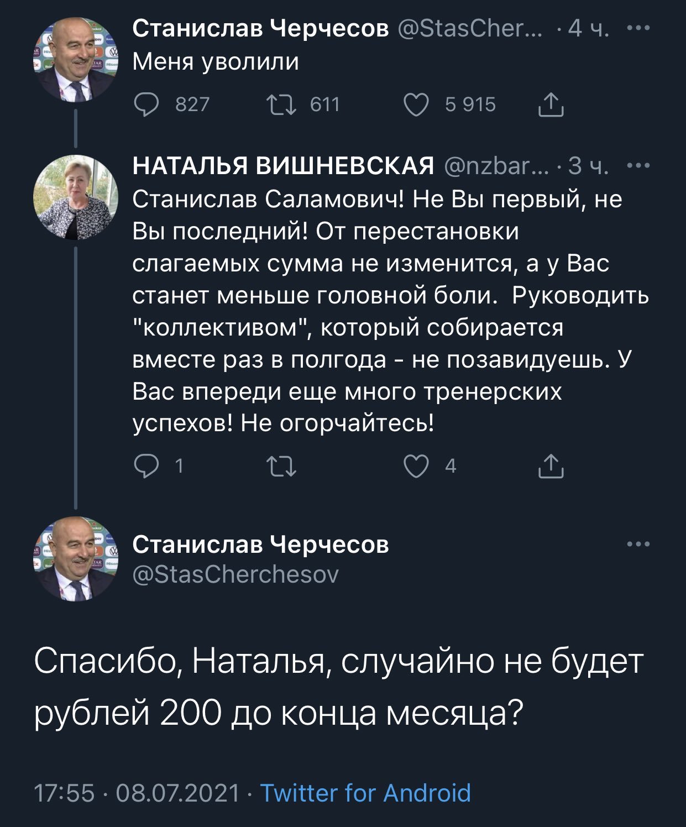Open more options on the main tweet
Screen dimensions: 686x827
(x=638, y=545)
